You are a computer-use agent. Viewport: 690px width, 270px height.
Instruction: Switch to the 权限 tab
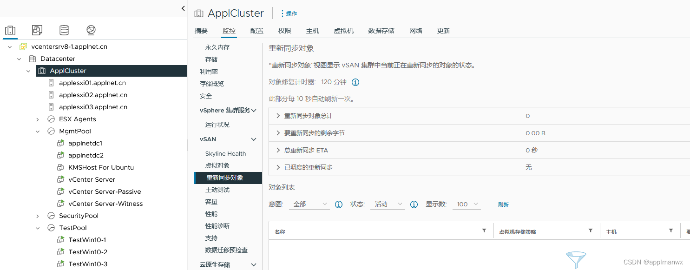click(x=285, y=31)
